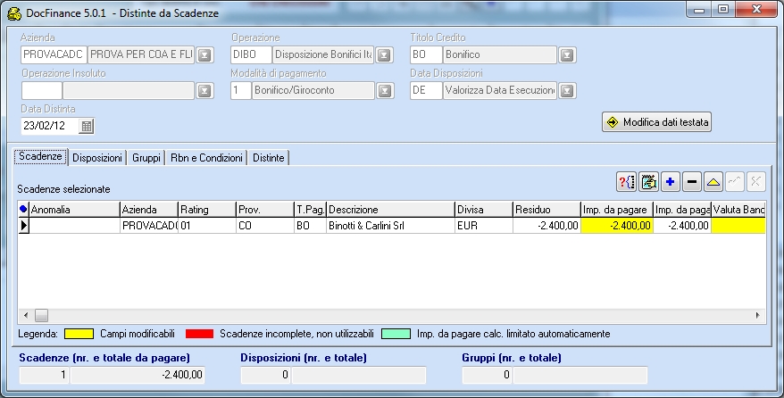Open the Titolo Credito dropdown
Viewport: 784px width, 398px height.
pyautogui.click(x=567, y=55)
